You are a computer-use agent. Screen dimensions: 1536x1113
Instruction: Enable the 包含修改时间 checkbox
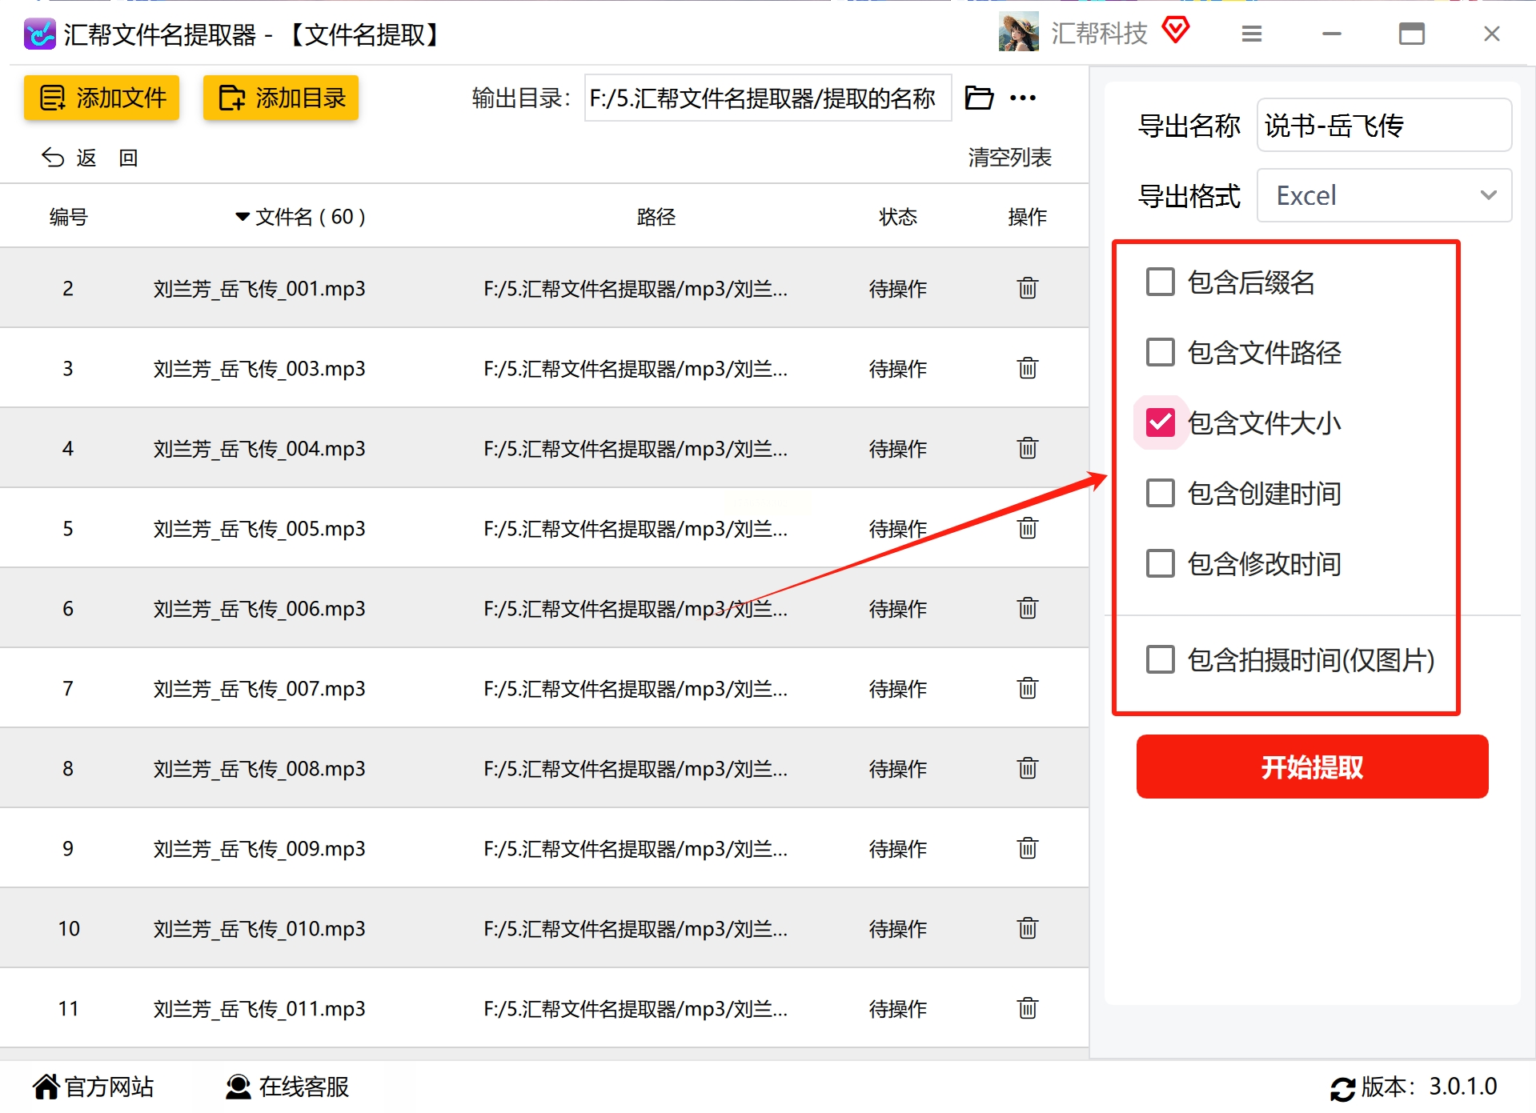(x=1160, y=563)
